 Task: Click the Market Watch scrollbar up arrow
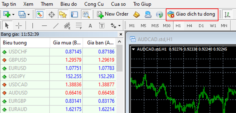(120, 42)
